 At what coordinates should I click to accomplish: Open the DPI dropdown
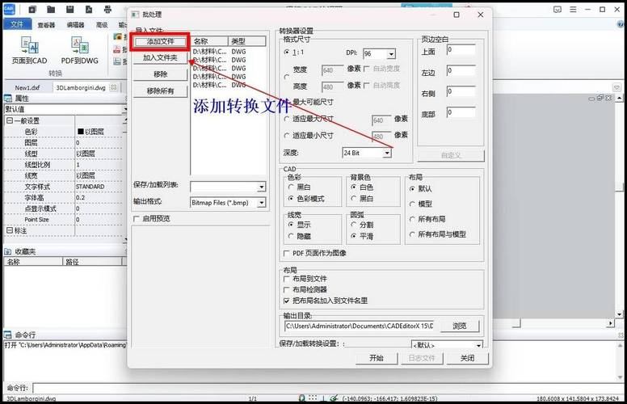pos(392,53)
